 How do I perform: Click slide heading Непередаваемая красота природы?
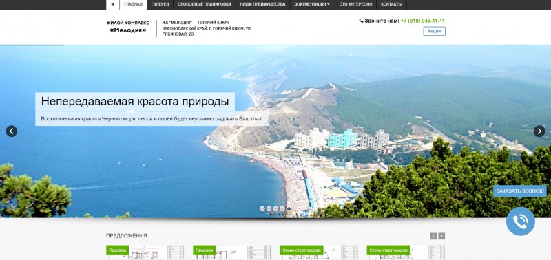click(x=135, y=101)
